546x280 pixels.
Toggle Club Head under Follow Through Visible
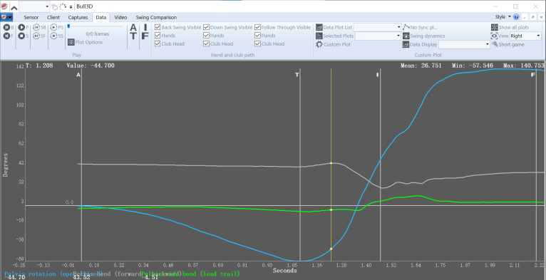(x=257, y=44)
